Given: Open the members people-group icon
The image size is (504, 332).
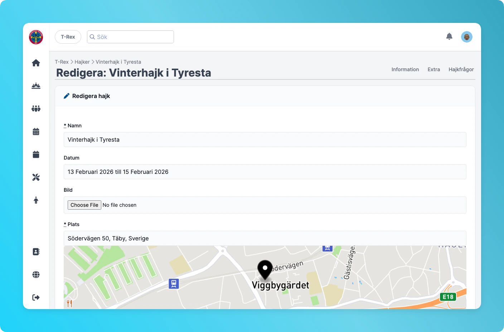Looking at the screenshot, I should tap(36, 109).
